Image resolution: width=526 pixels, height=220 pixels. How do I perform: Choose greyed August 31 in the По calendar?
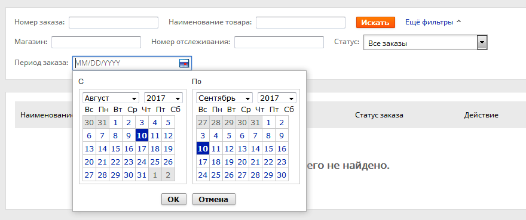coord(255,123)
